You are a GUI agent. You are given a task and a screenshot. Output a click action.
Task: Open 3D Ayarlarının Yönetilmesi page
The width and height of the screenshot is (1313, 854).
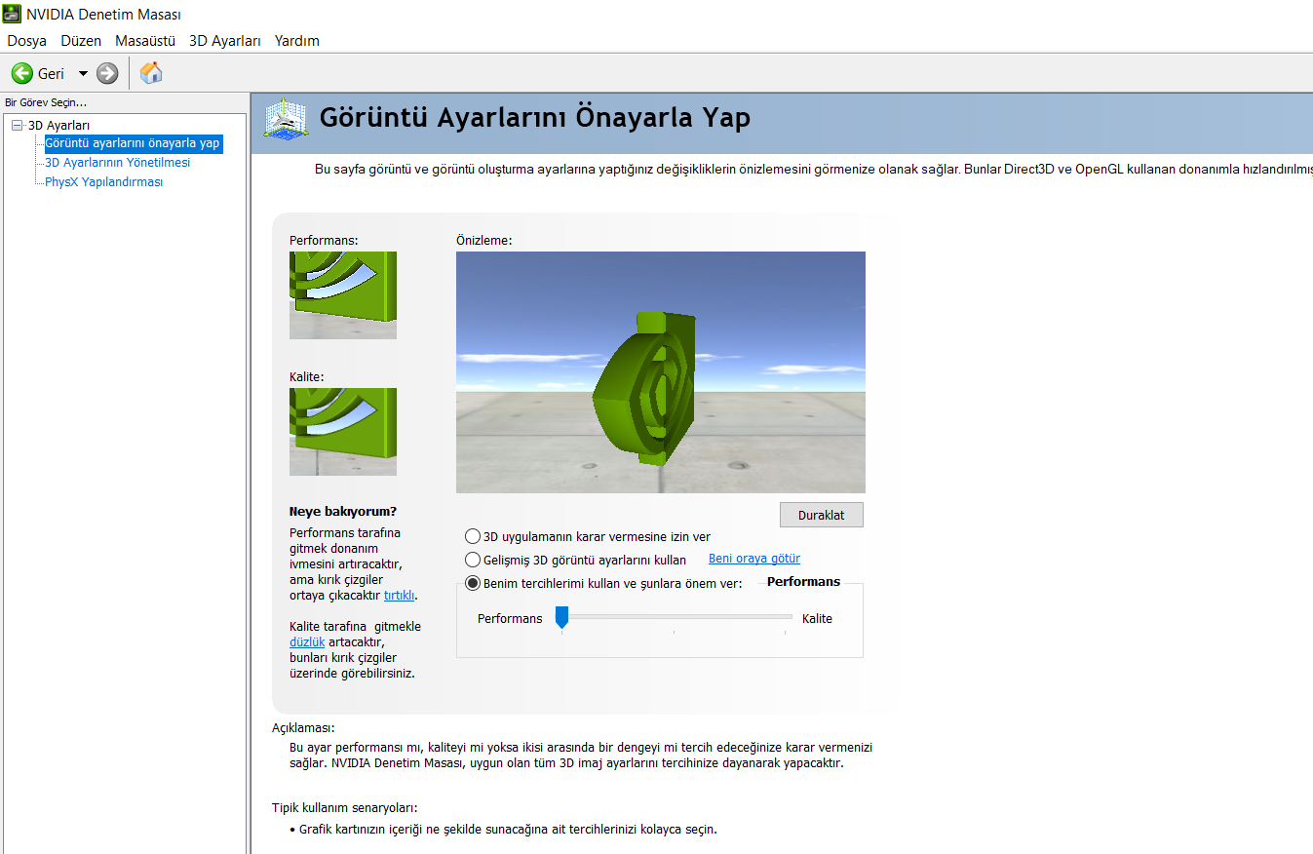click(118, 163)
